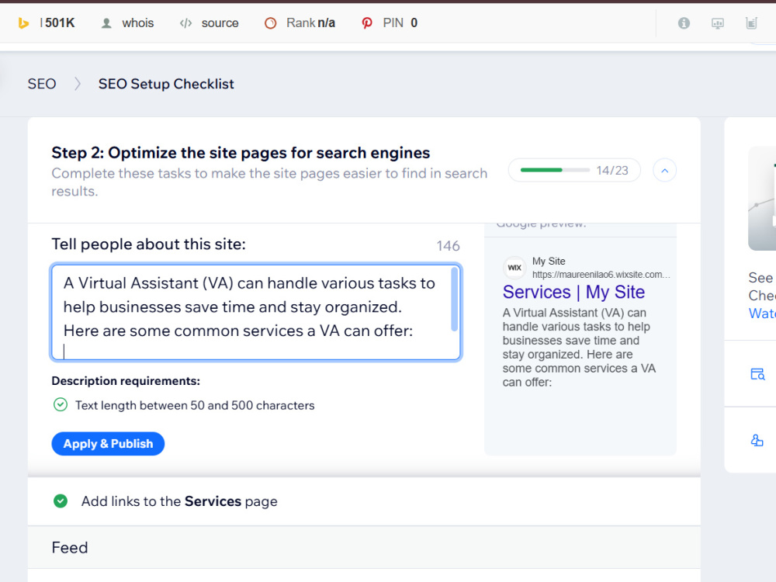Click the 146 character count
Screen dimensions: 776x582
click(x=448, y=246)
